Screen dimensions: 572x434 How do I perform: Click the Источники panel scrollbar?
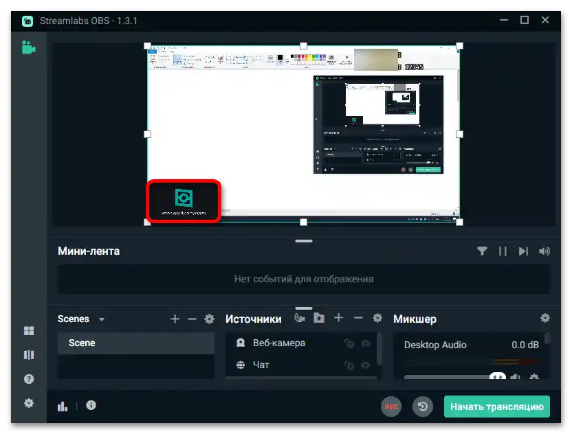point(379,349)
